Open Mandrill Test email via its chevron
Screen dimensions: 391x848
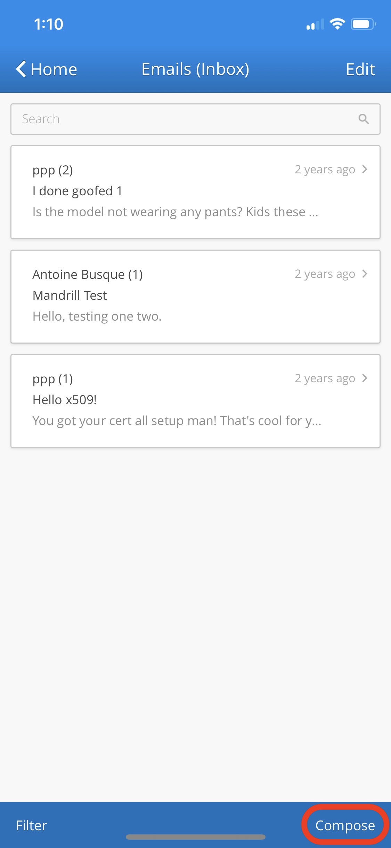point(365,274)
